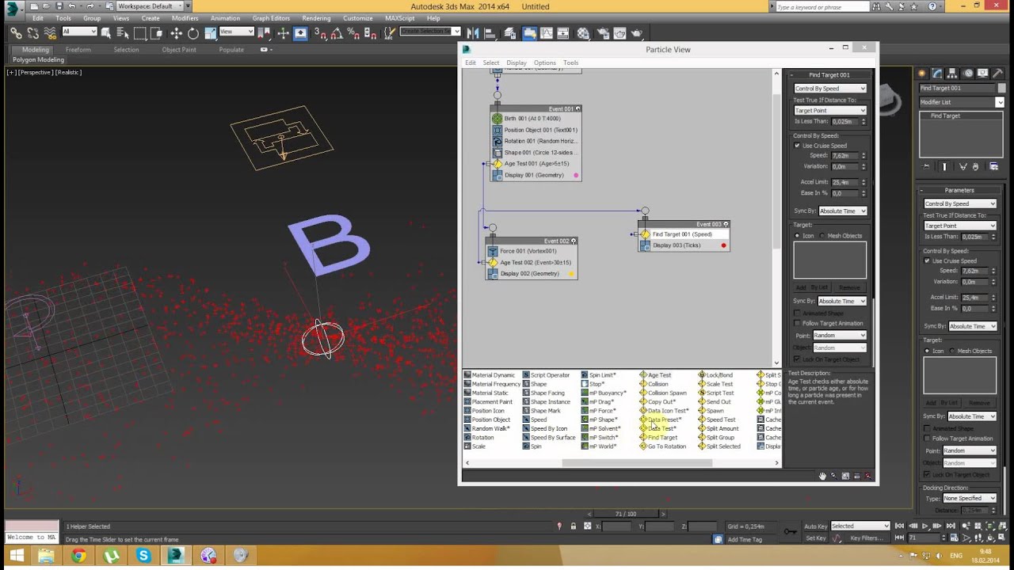Go to the End frame button
This screenshot has height=570, width=1014.
pyautogui.click(x=950, y=526)
